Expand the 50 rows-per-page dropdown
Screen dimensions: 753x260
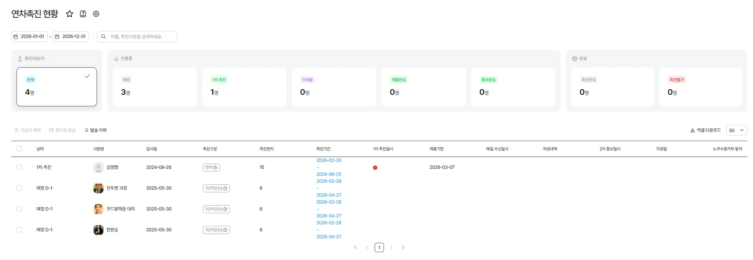coord(736,131)
